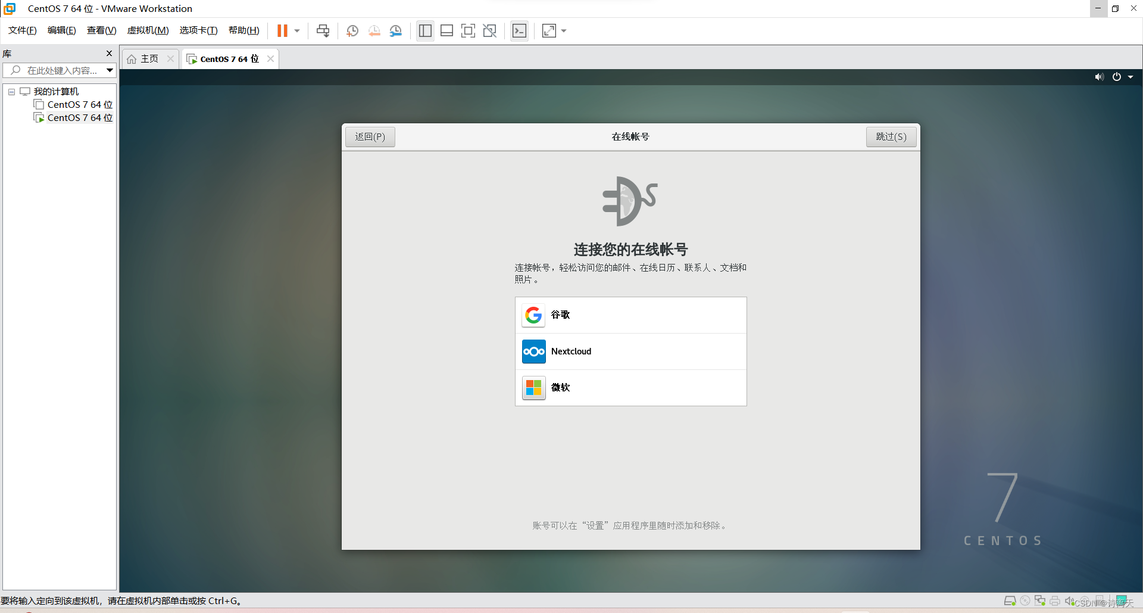Open the console view icon
This screenshot has width=1143, height=613.
pyautogui.click(x=519, y=31)
